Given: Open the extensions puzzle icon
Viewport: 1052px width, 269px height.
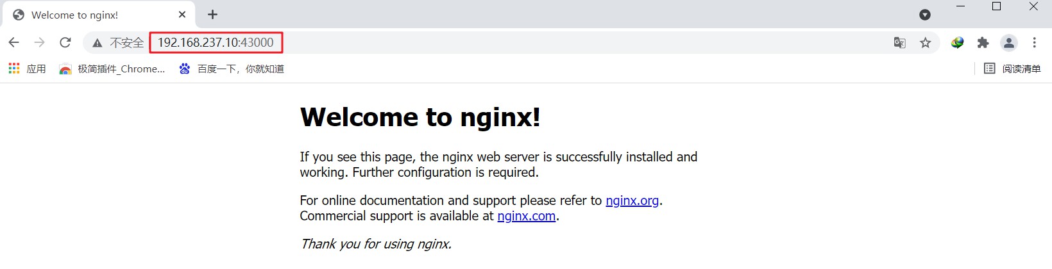Looking at the screenshot, I should 983,43.
